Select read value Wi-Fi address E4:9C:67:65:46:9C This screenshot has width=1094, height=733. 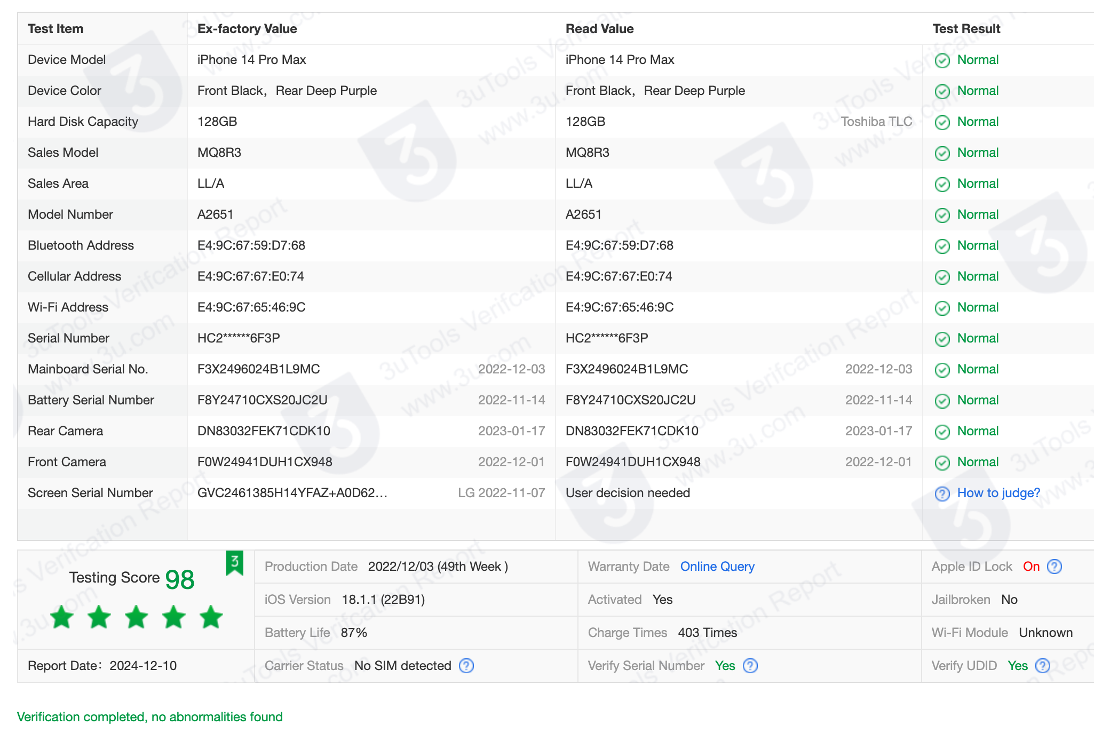click(x=620, y=307)
